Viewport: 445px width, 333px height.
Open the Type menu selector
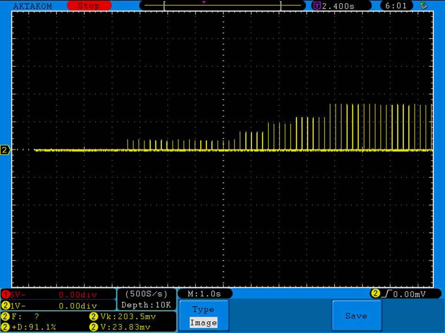[x=203, y=309]
